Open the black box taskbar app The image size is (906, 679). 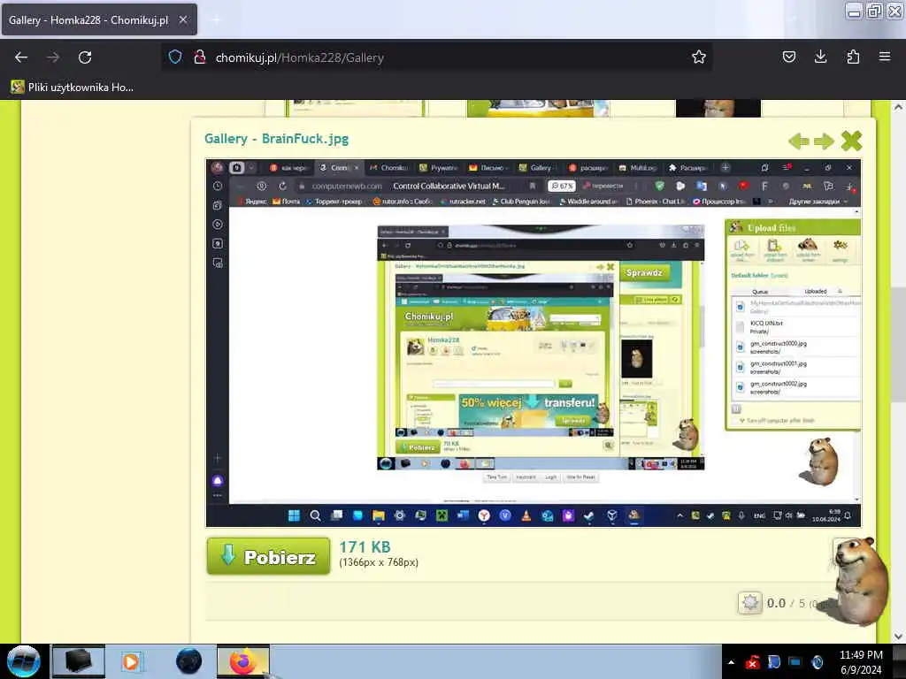point(79,661)
